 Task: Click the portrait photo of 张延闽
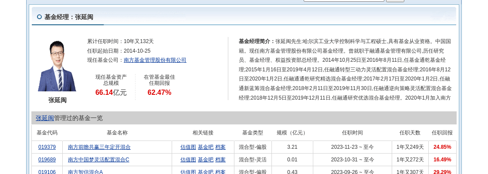[x=57, y=66]
